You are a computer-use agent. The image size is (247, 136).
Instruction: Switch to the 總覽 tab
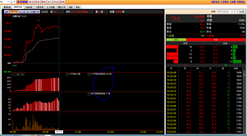pyautogui.click(x=71, y=7)
